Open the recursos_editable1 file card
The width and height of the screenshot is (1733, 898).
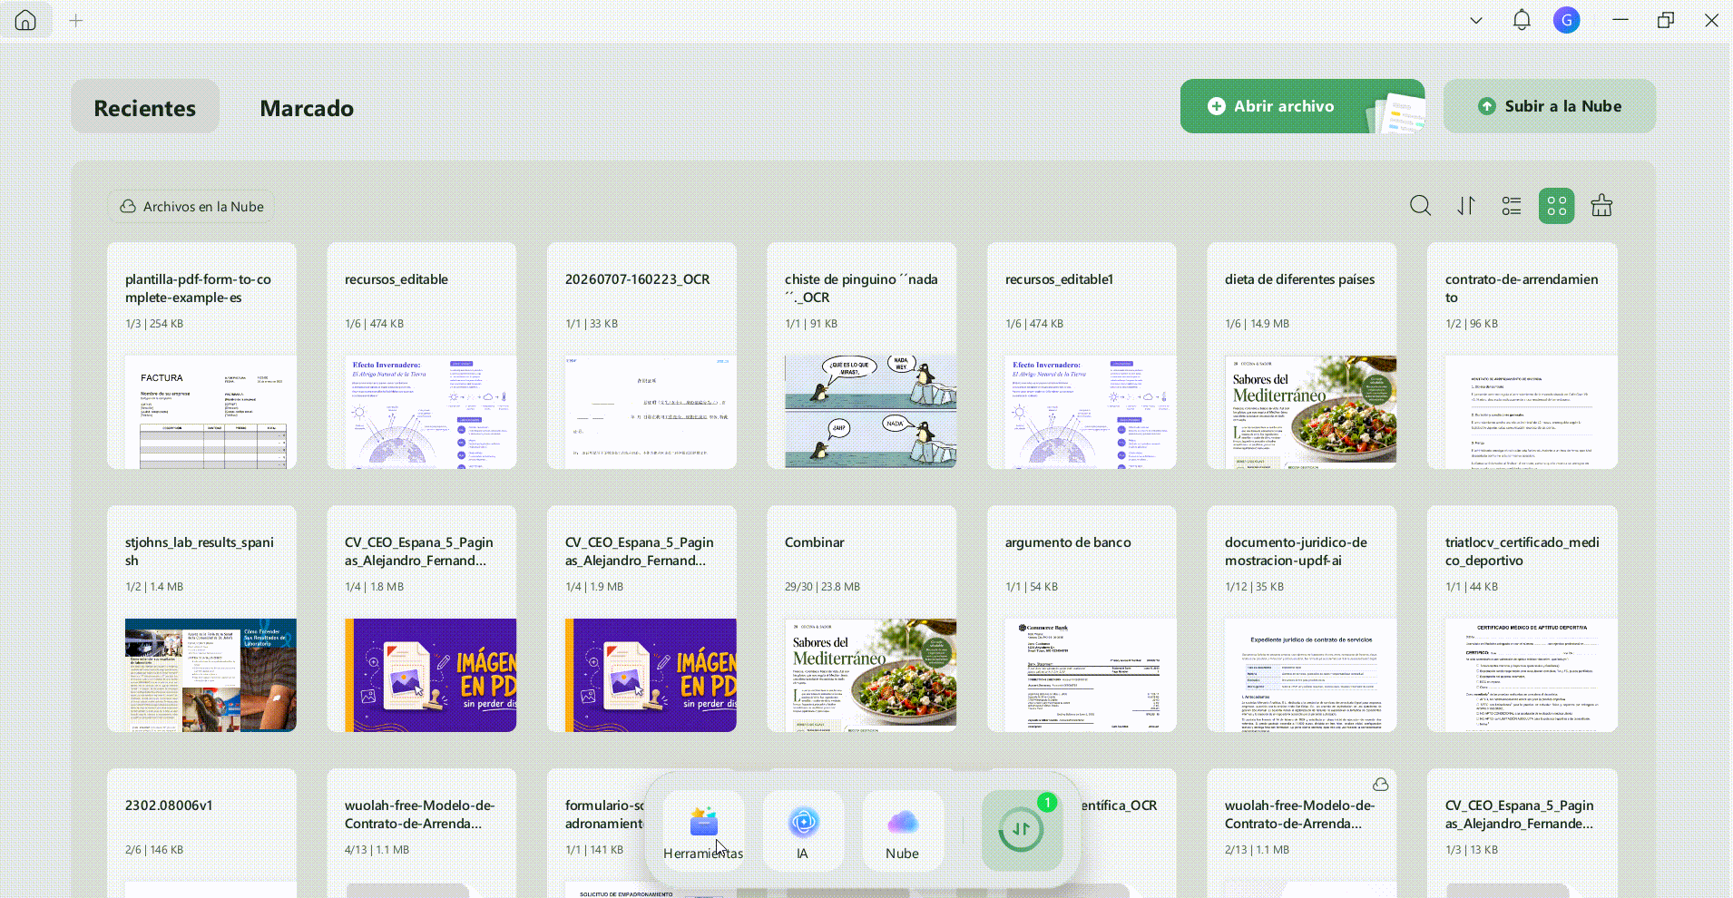click(1082, 356)
